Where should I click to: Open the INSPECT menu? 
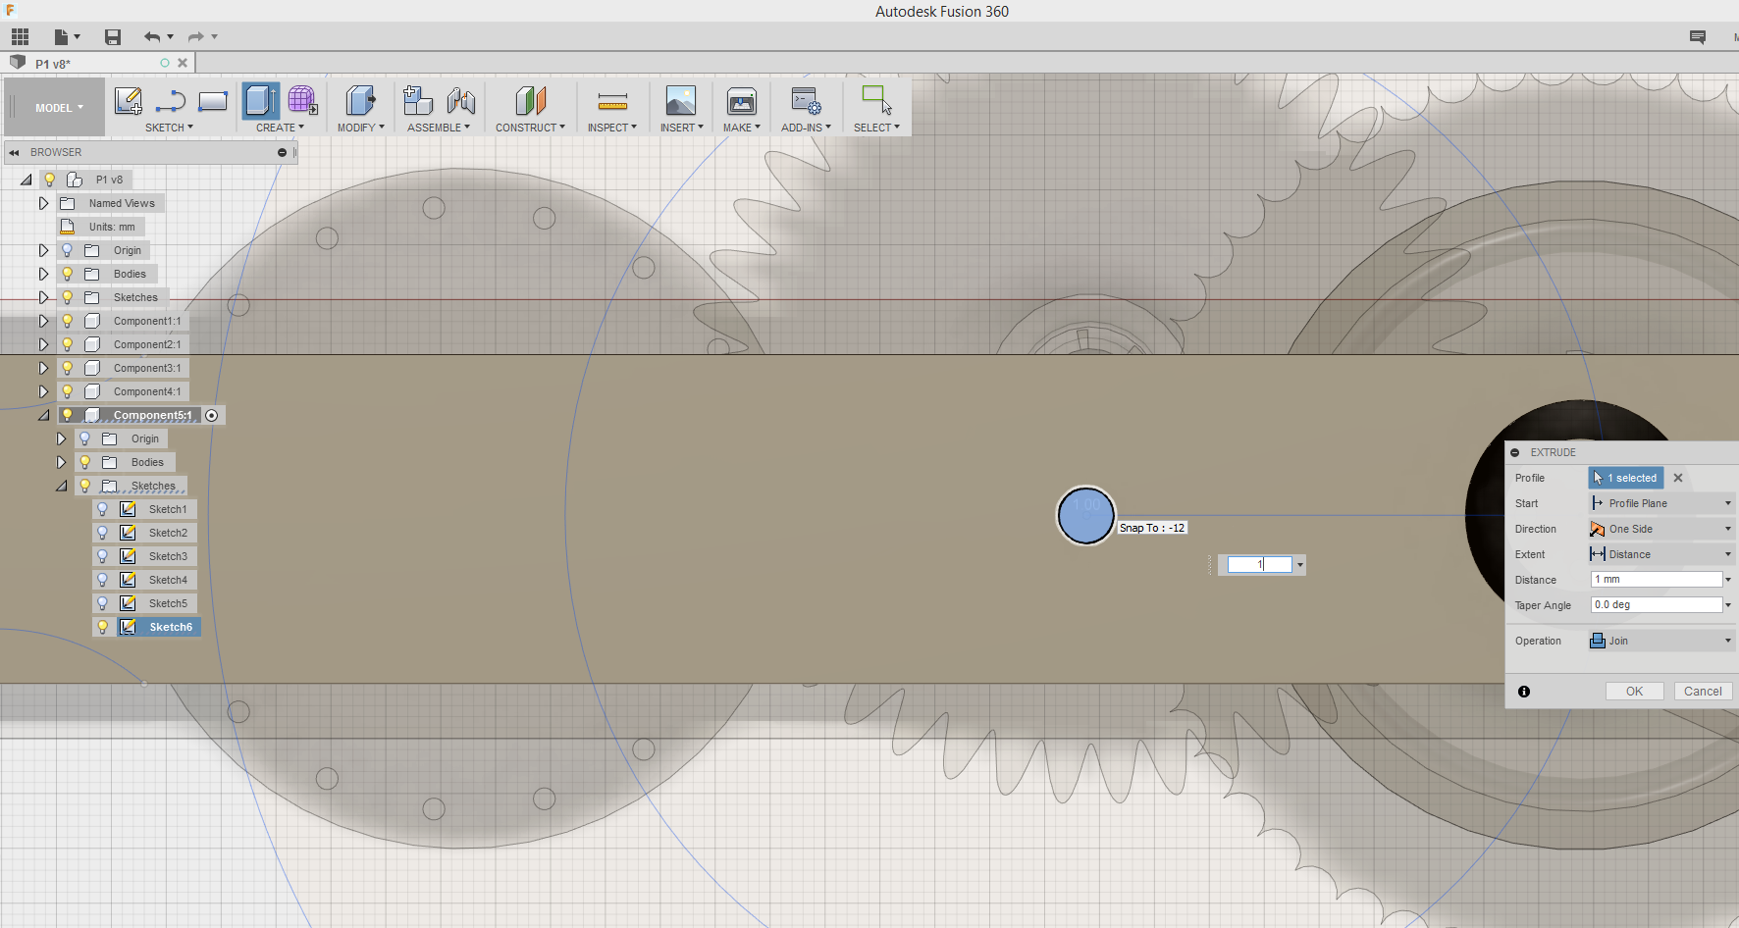coord(612,128)
